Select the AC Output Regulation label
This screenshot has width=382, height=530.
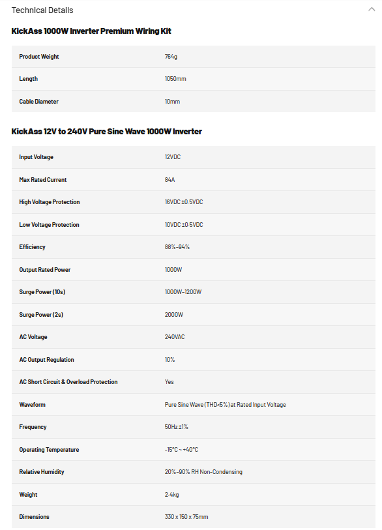[x=47, y=360]
